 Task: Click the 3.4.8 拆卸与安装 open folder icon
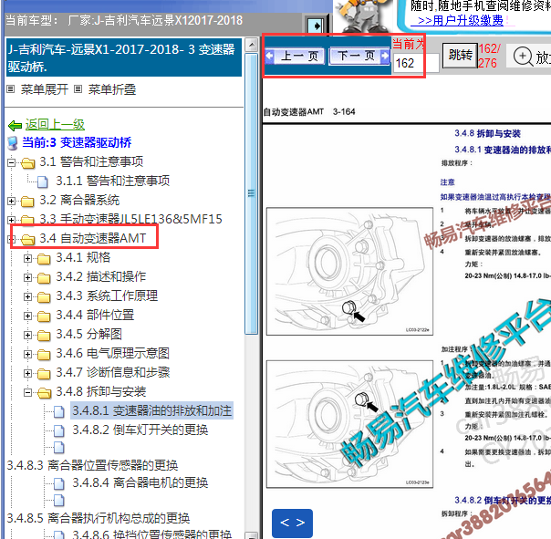pos(45,393)
